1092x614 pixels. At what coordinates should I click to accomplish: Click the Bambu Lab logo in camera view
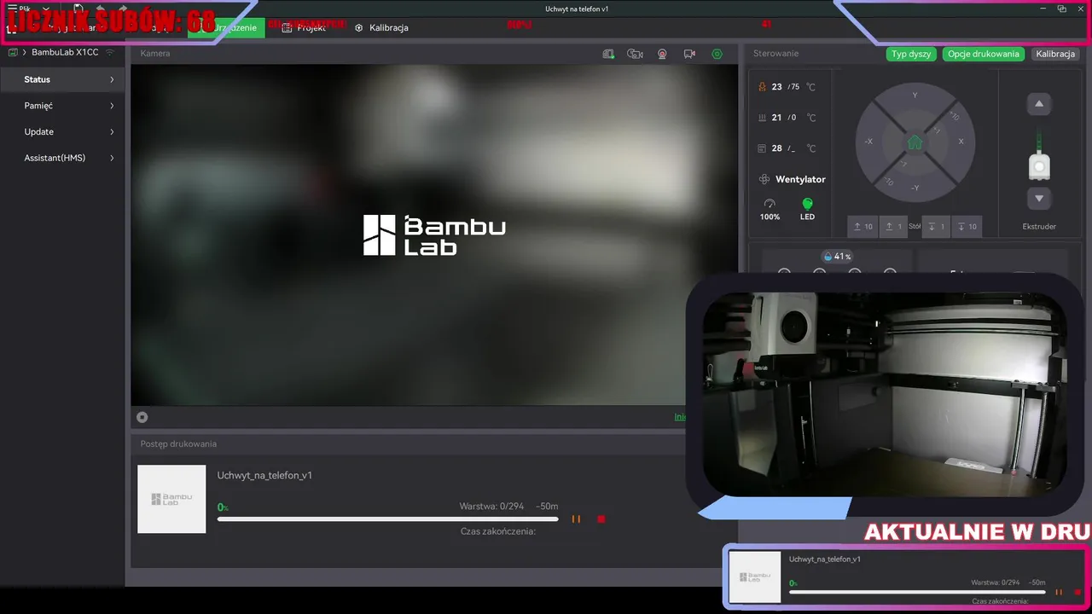click(x=434, y=235)
